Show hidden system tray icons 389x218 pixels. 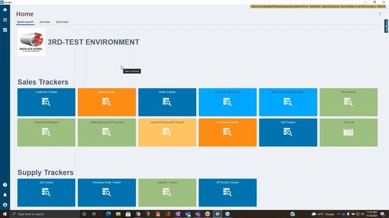(x=339, y=214)
